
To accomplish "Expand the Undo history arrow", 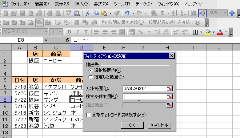I will click(133, 13).
